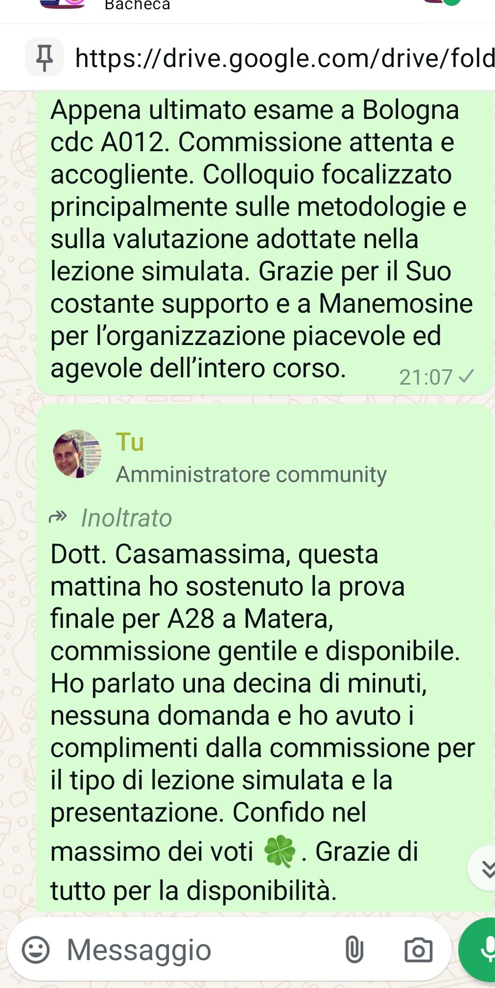
Task: Select the Tu sender name
Action: (x=130, y=442)
